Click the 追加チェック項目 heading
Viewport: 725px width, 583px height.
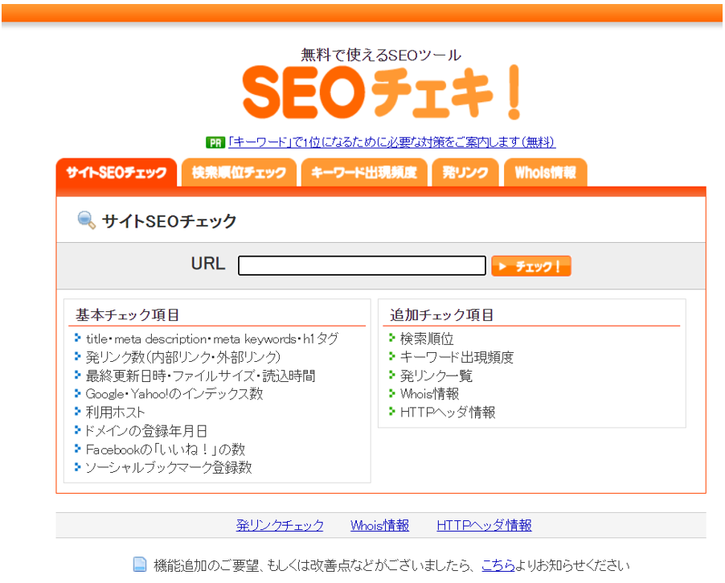pyautogui.click(x=441, y=315)
